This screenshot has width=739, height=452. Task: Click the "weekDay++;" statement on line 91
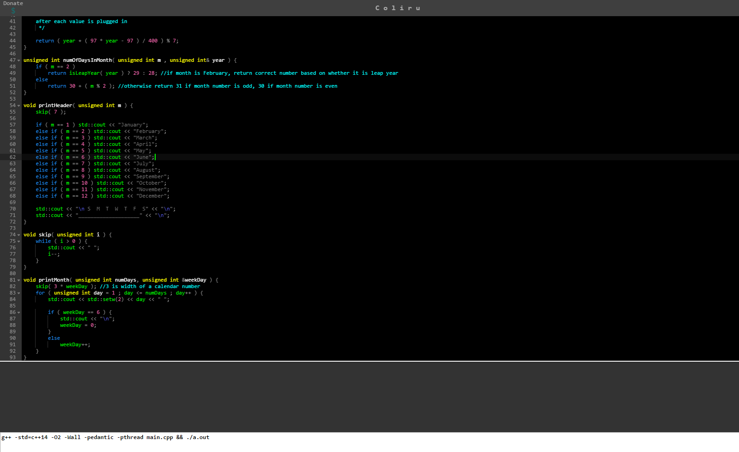(75, 344)
